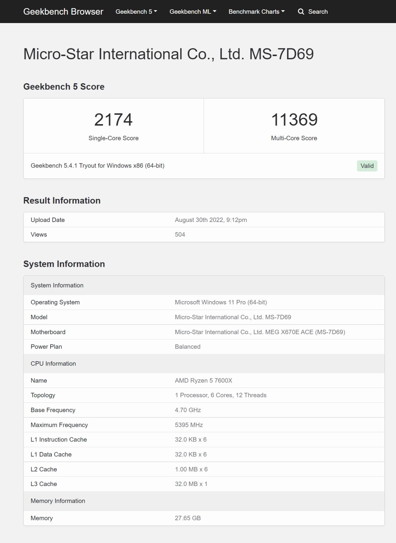Select the 2174 single-core score value

(x=113, y=120)
